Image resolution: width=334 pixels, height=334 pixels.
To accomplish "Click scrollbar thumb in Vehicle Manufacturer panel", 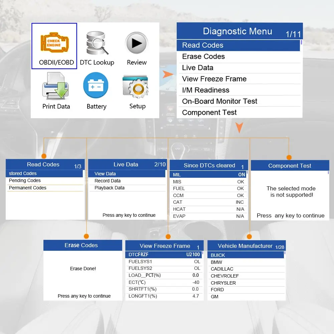I will [285, 253].
